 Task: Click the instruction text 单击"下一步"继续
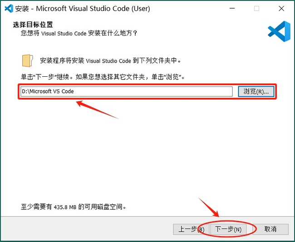(x=47, y=77)
